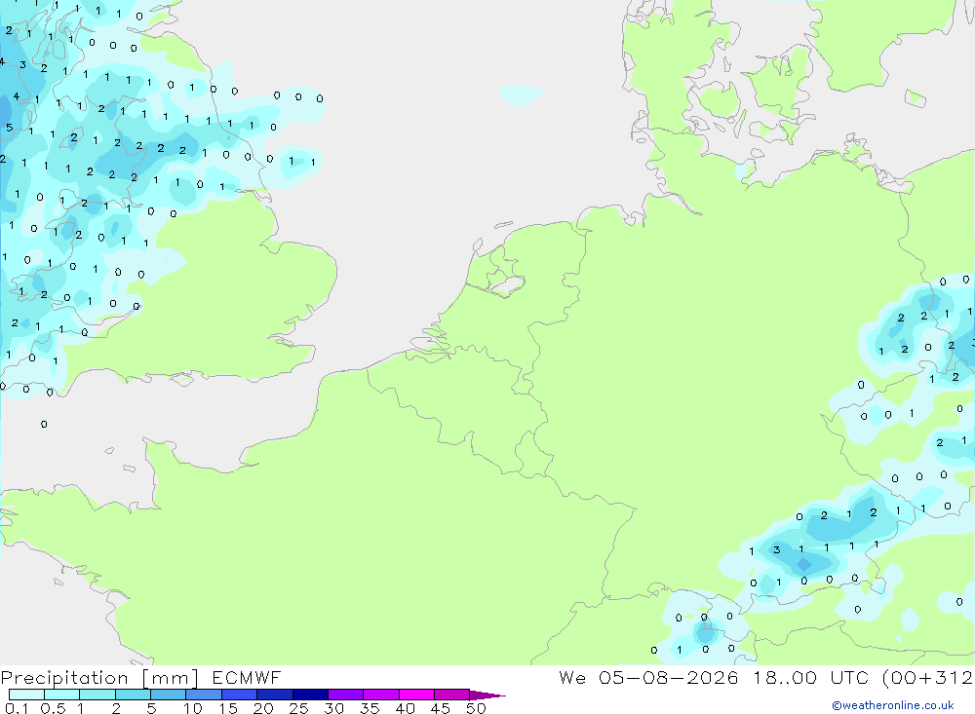The width and height of the screenshot is (975, 714).
Task: Click the '05-08-2026' date text
Action: (x=669, y=677)
